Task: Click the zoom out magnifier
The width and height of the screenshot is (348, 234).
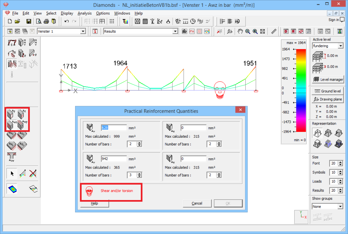Action: tap(248, 32)
